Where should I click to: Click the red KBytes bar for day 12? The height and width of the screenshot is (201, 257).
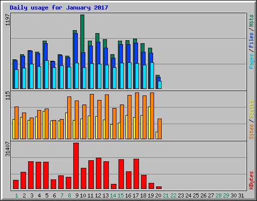click(98, 173)
